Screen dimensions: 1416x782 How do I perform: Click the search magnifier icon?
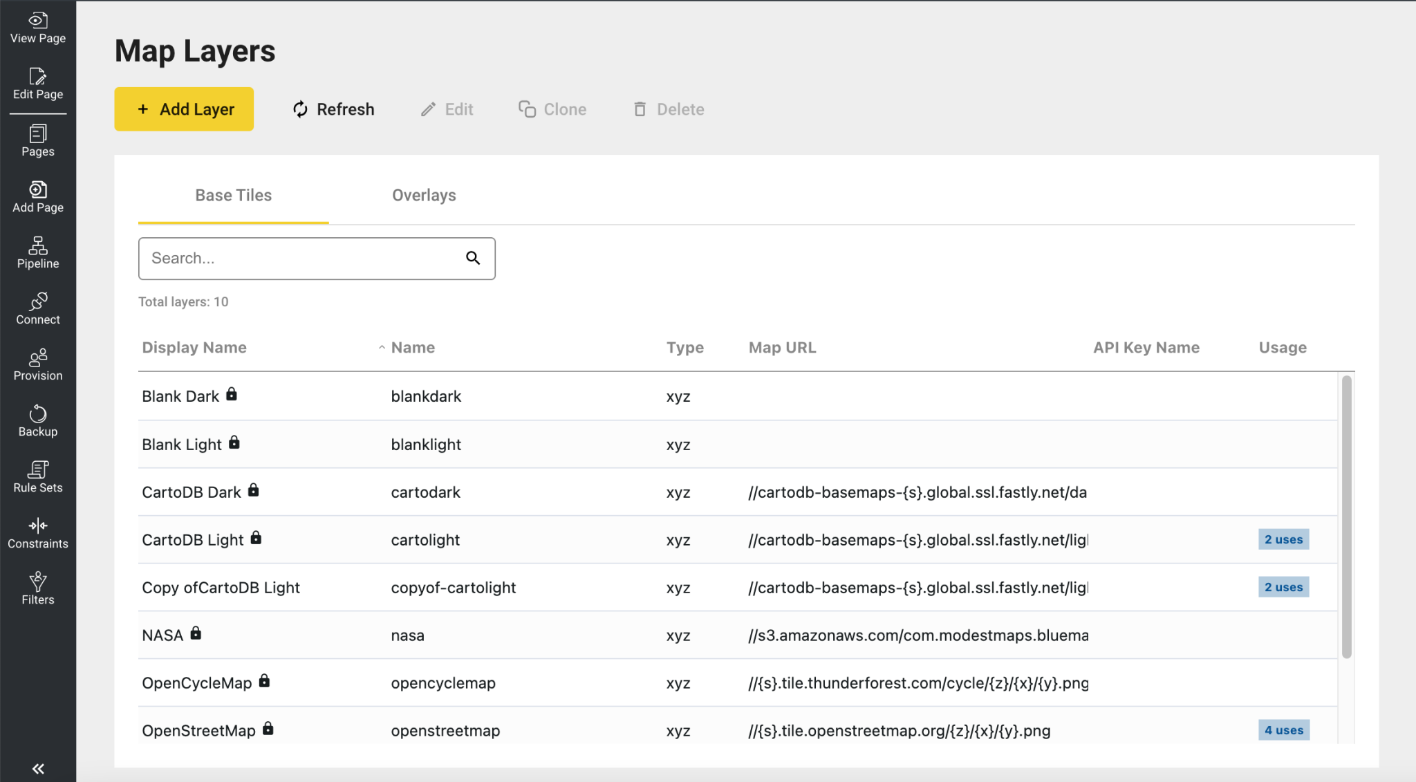(473, 259)
